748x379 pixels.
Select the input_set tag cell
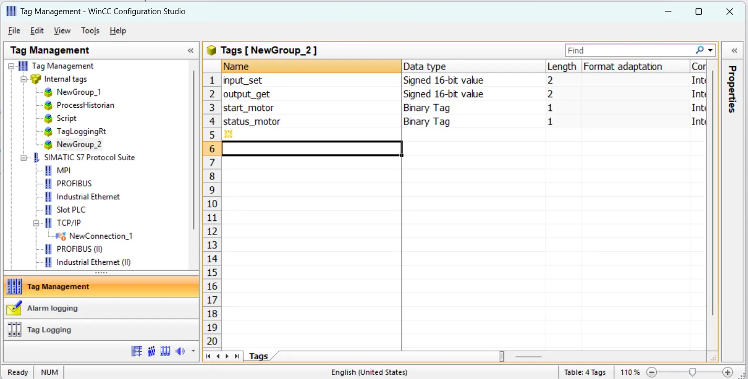[x=311, y=81]
